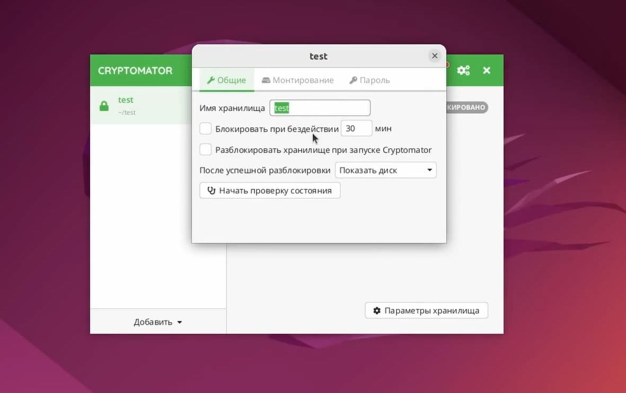Close the test vault options dialog
The width and height of the screenshot is (626, 393).
(435, 56)
